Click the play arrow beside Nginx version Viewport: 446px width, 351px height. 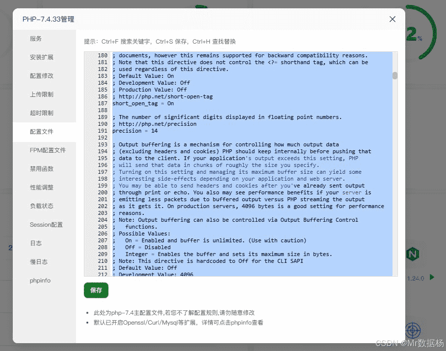point(432,278)
